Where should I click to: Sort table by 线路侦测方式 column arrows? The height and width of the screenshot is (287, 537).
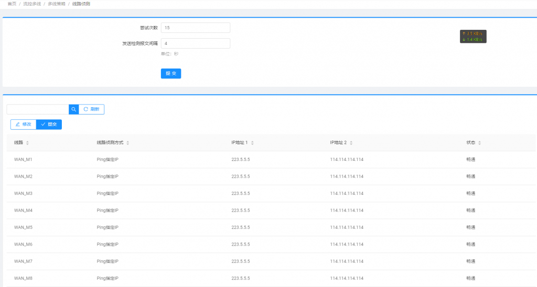tap(128, 143)
